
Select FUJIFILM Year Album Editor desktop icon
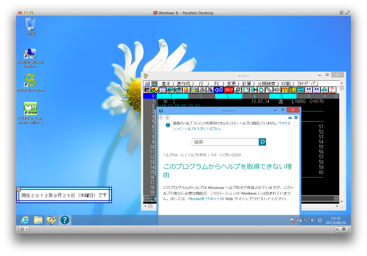[x=30, y=113]
